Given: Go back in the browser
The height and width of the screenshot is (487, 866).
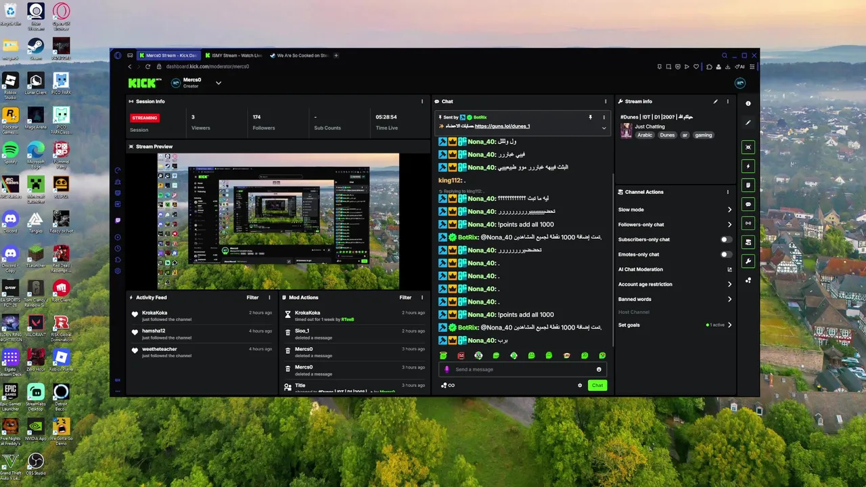Looking at the screenshot, I should 130,66.
